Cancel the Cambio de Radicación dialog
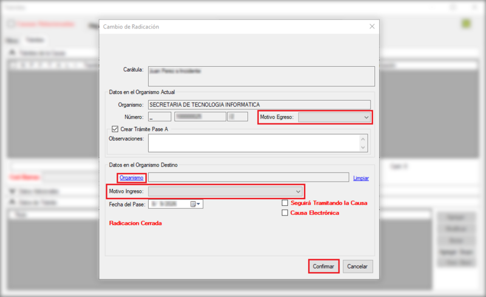Viewport: 486px width, 297px height. pos(358,266)
